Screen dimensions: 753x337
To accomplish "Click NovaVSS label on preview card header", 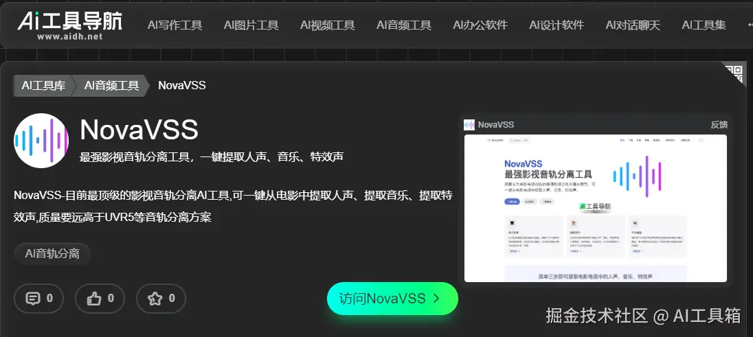I will (495, 125).
